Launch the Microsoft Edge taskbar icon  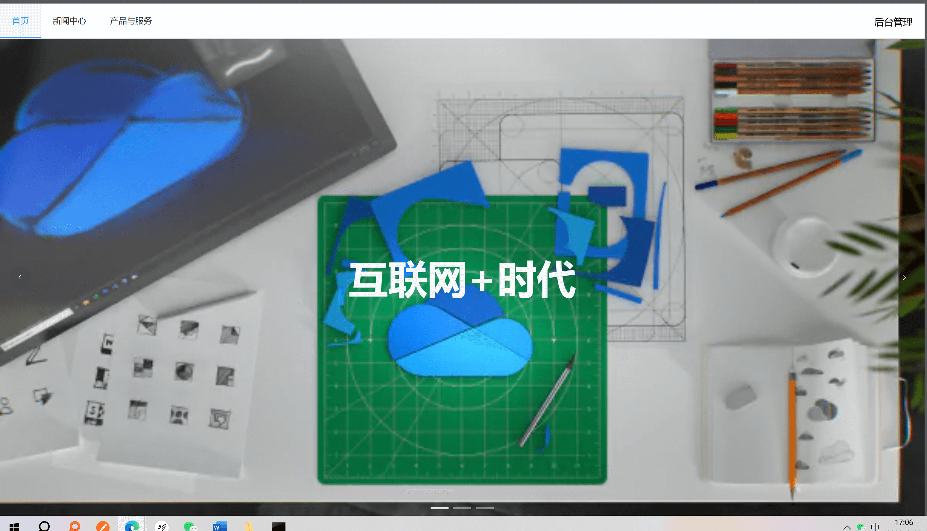[x=132, y=526]
